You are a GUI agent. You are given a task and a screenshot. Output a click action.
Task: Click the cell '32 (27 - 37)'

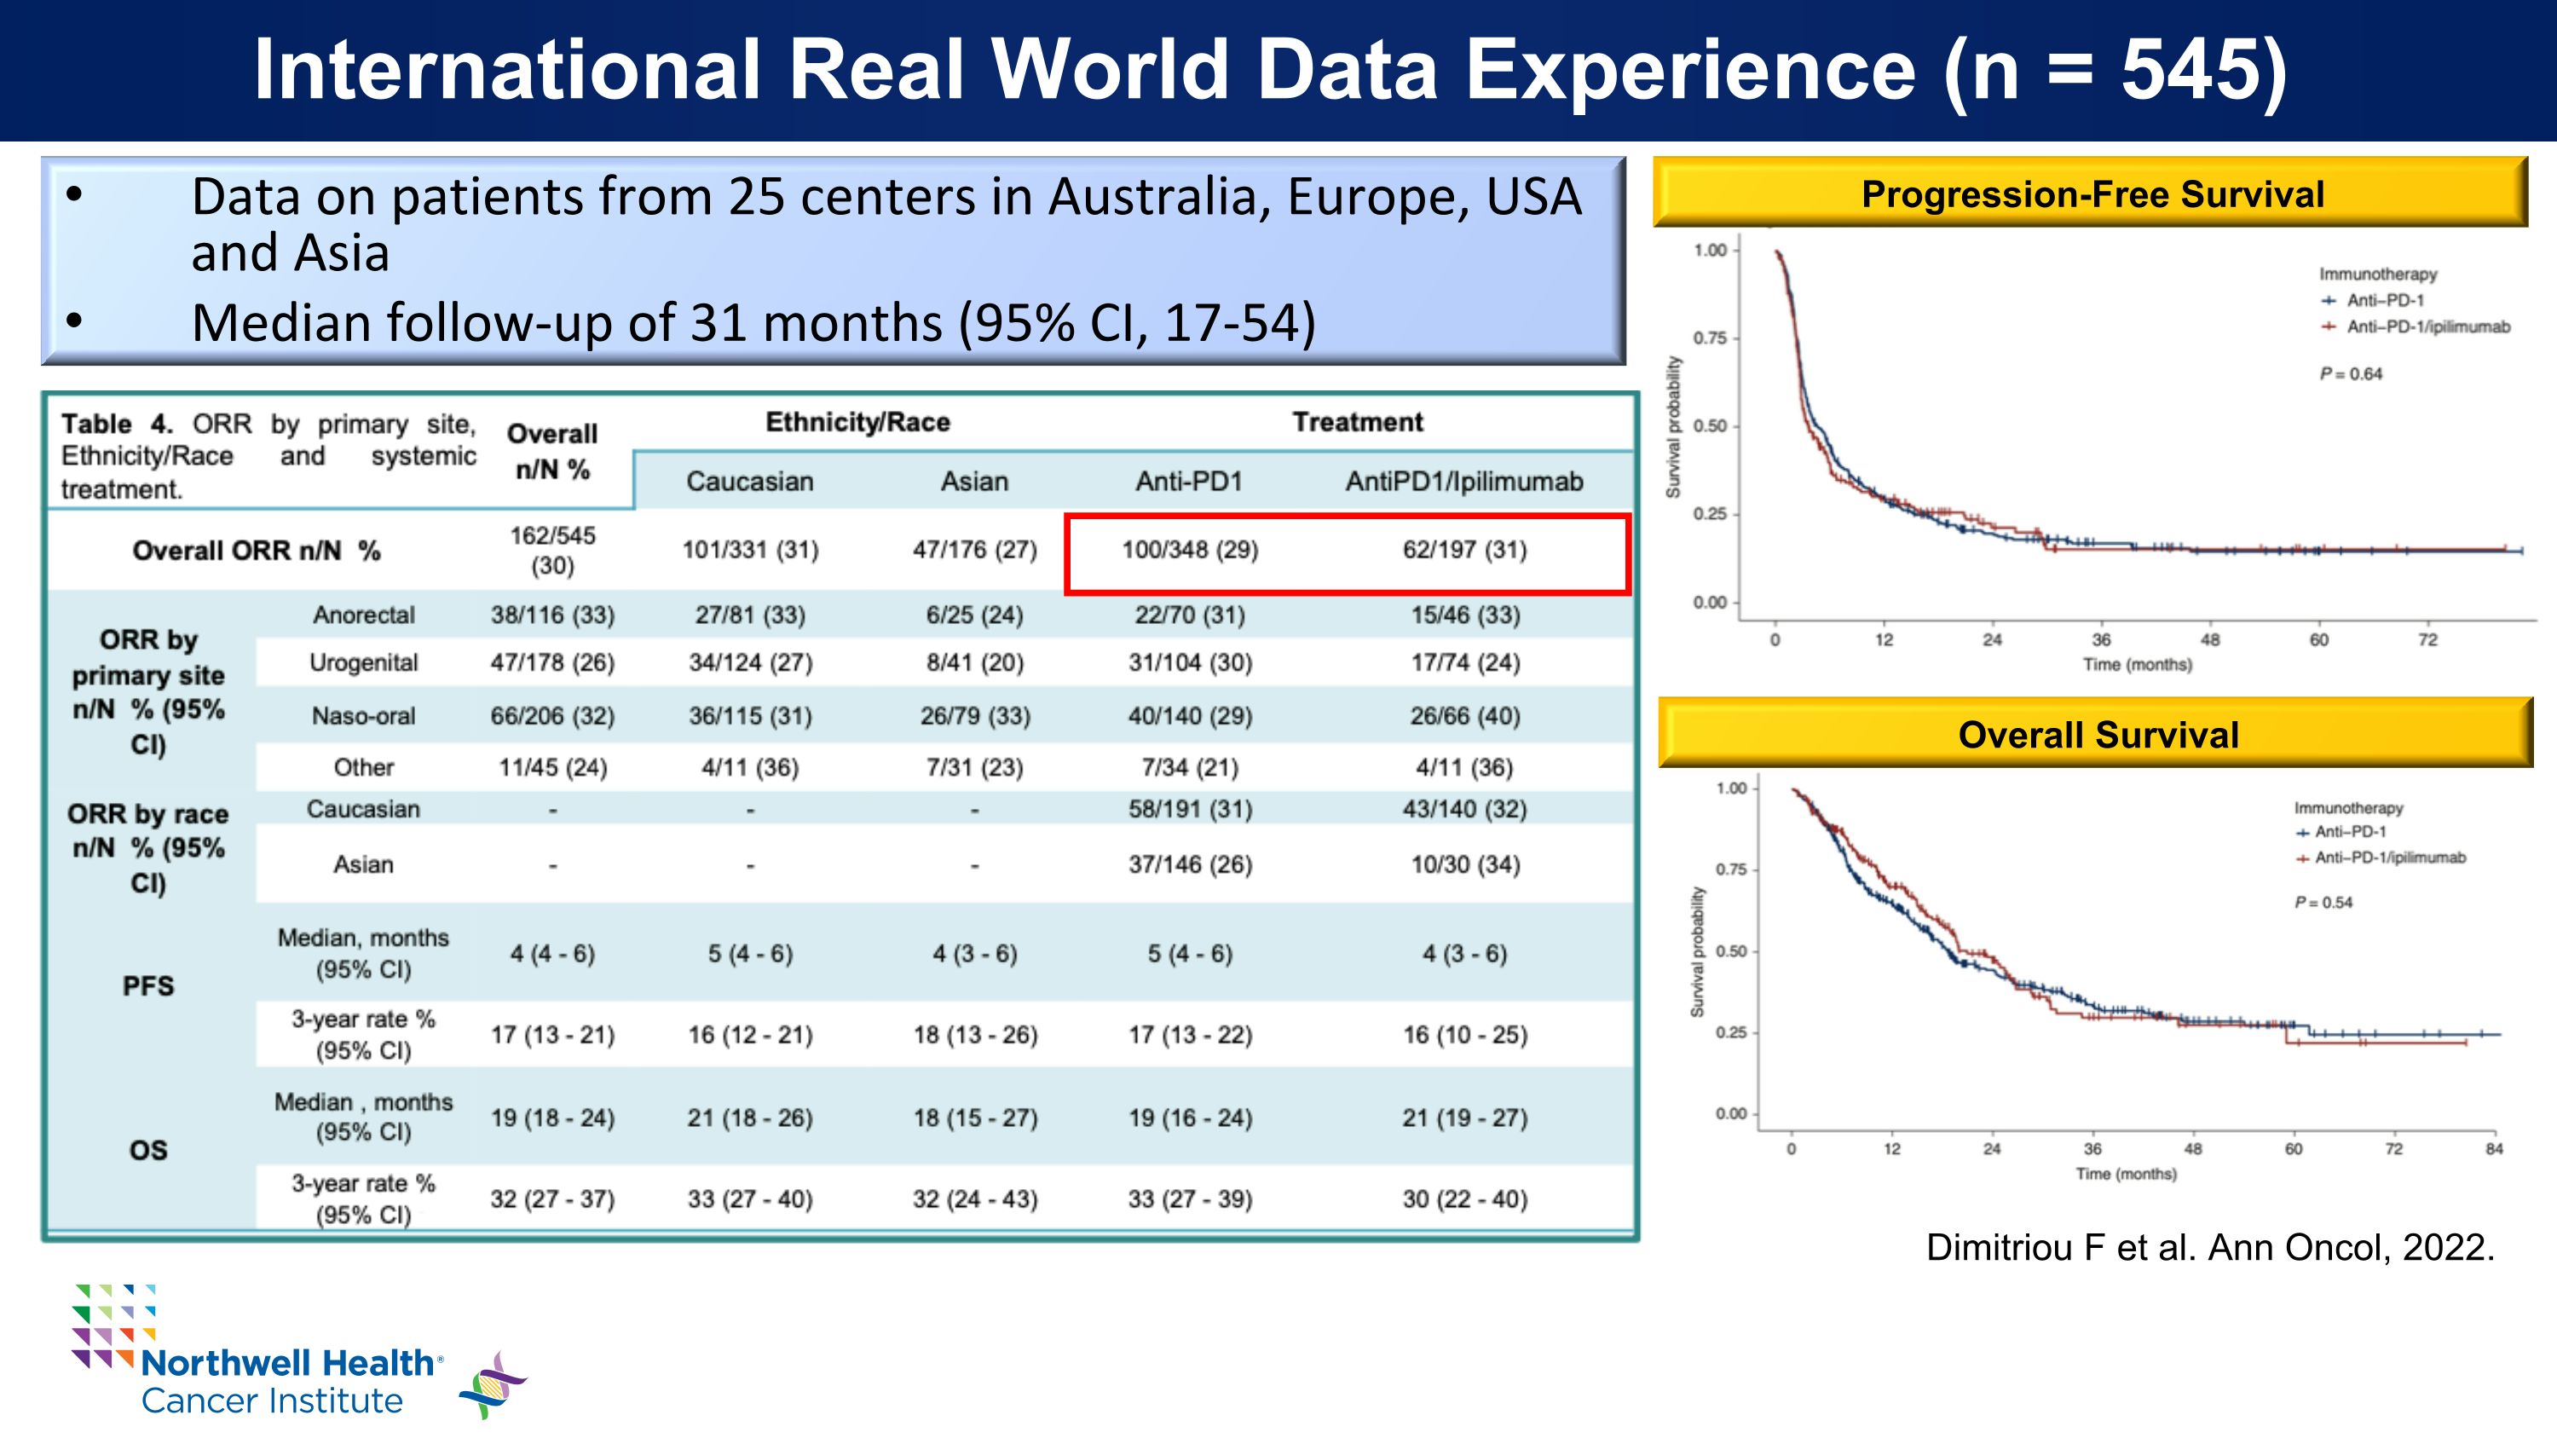(x=552, y=1200)
